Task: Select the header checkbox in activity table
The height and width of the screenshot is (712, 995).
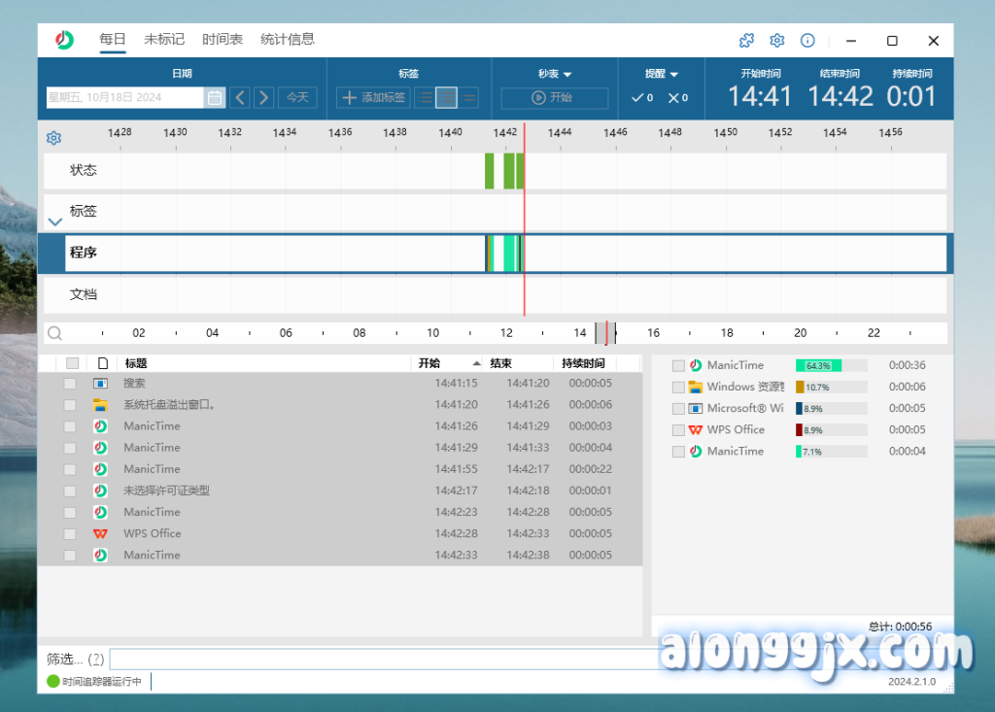Action: click(72, 363)
